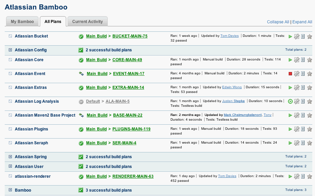
Task: Run the atlassian-renderer build
Action: 290,176
